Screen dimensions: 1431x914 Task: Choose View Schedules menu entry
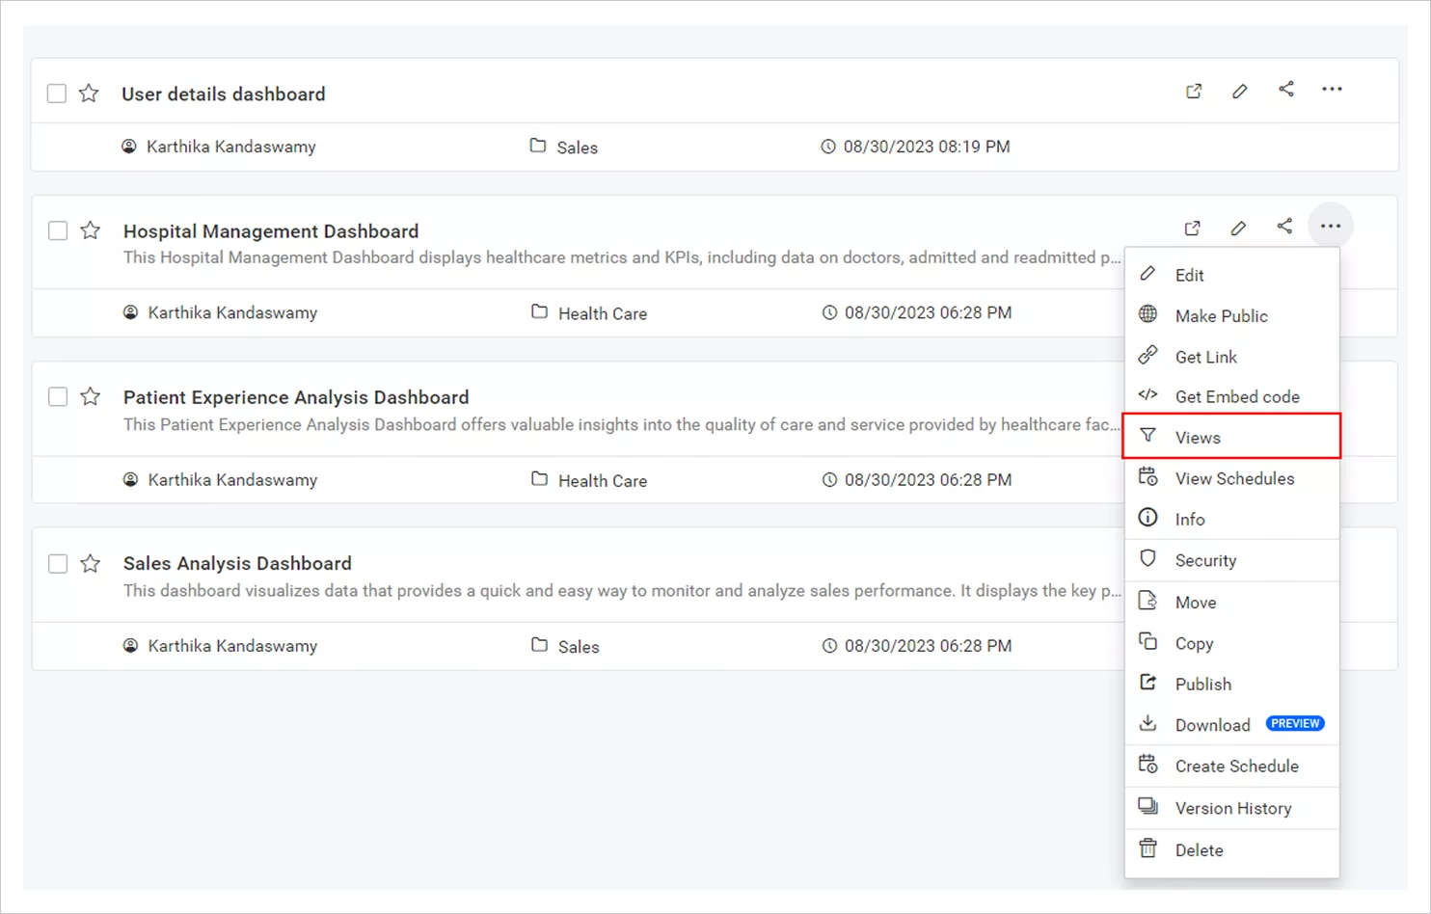point(1231,478)
